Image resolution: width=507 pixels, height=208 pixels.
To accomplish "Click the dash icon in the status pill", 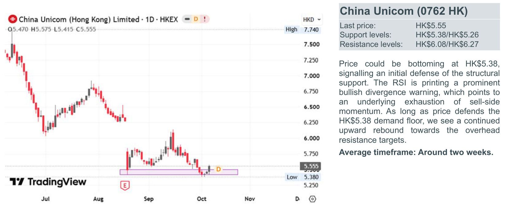I will (x=187, y=19).
